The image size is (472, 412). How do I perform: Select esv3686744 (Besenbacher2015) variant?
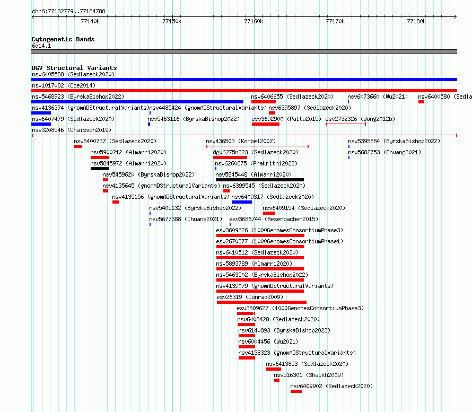(274, 219)
